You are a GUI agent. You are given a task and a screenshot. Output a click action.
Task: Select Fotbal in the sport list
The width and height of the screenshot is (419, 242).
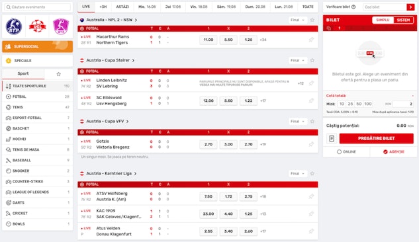38,97
